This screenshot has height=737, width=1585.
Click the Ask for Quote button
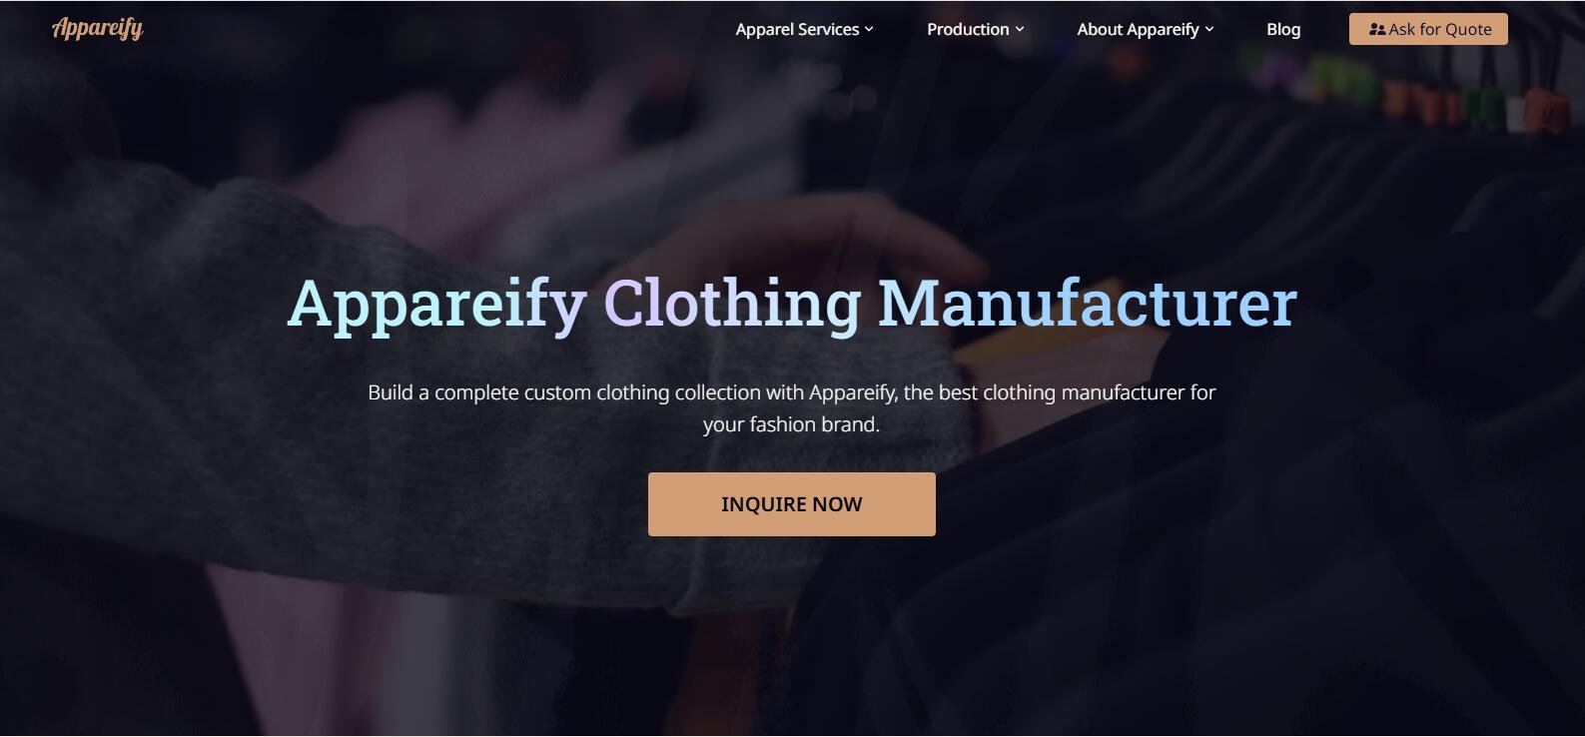point(1428,29)
